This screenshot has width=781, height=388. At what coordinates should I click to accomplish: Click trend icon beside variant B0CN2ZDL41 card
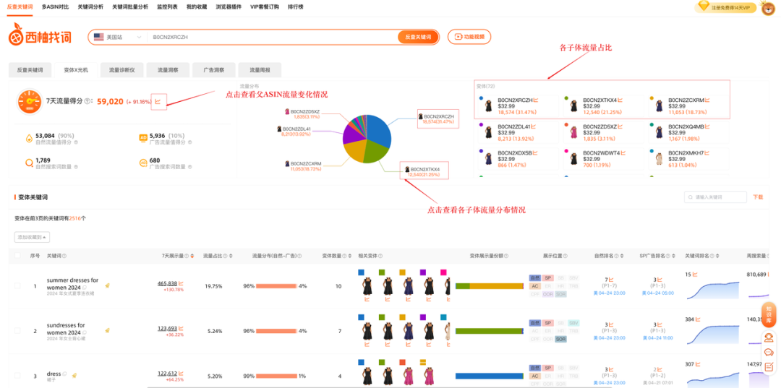click(x=534, y=126)
